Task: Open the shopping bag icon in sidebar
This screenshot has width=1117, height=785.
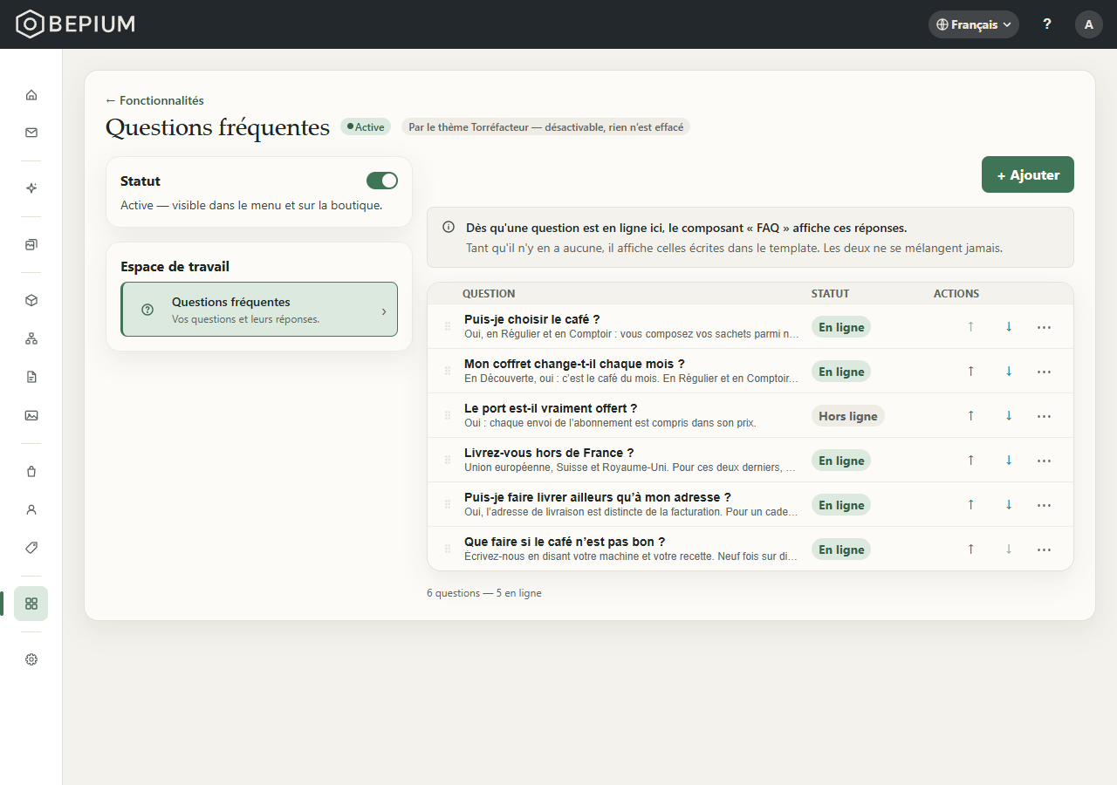Action: coord(31,471)
